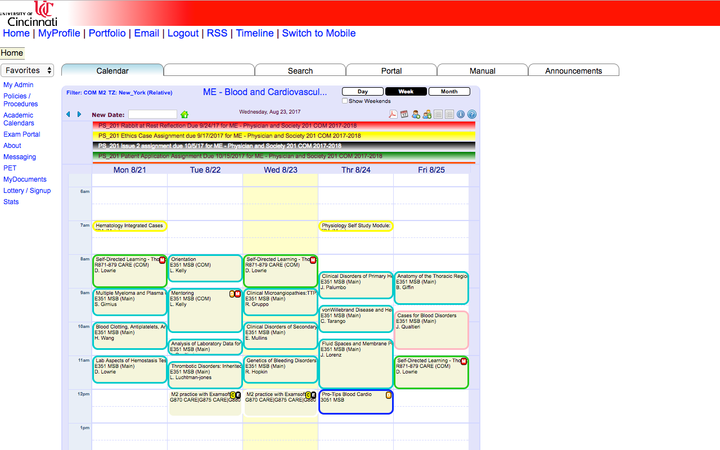Click the yellow C badge on Wednesday M2 practice
This screenshot has height=450, width=720.
pos(308,395)
